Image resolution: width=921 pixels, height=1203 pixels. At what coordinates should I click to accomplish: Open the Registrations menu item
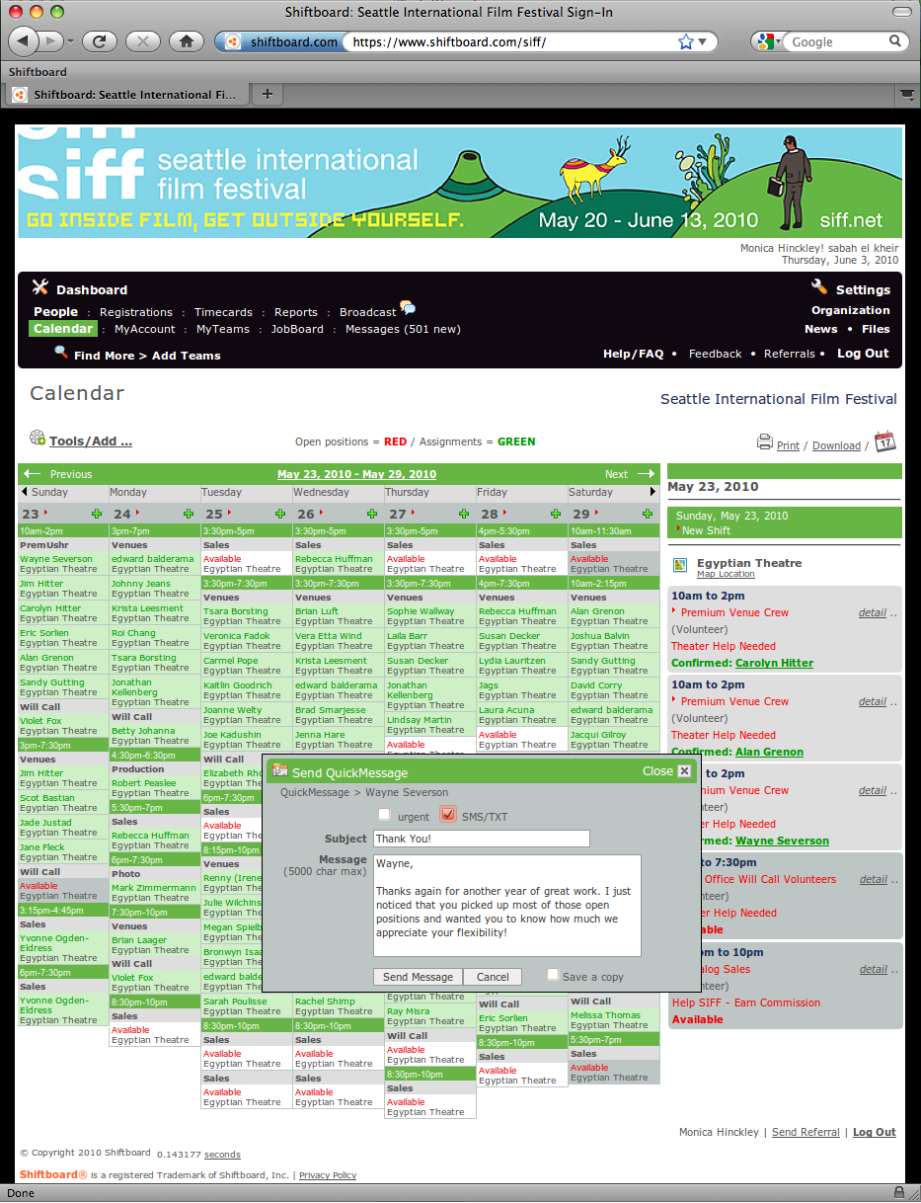[x=136, y=312]
